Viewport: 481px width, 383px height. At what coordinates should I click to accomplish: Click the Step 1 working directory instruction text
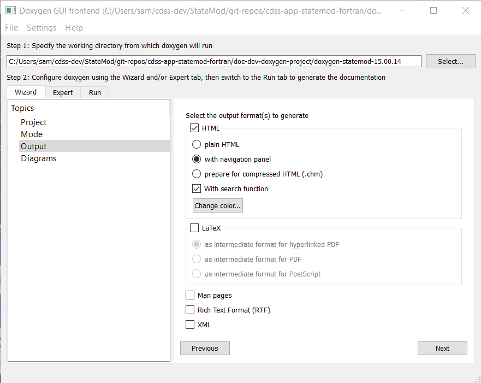[x=110, y=46]
